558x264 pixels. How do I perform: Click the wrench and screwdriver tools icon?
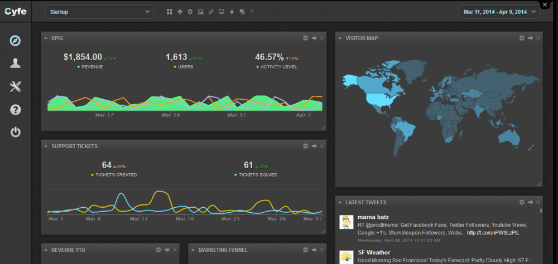pos(16,86)
